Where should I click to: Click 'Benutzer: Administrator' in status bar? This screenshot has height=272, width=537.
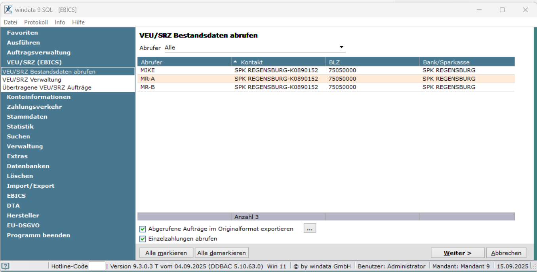coord(392,266)
